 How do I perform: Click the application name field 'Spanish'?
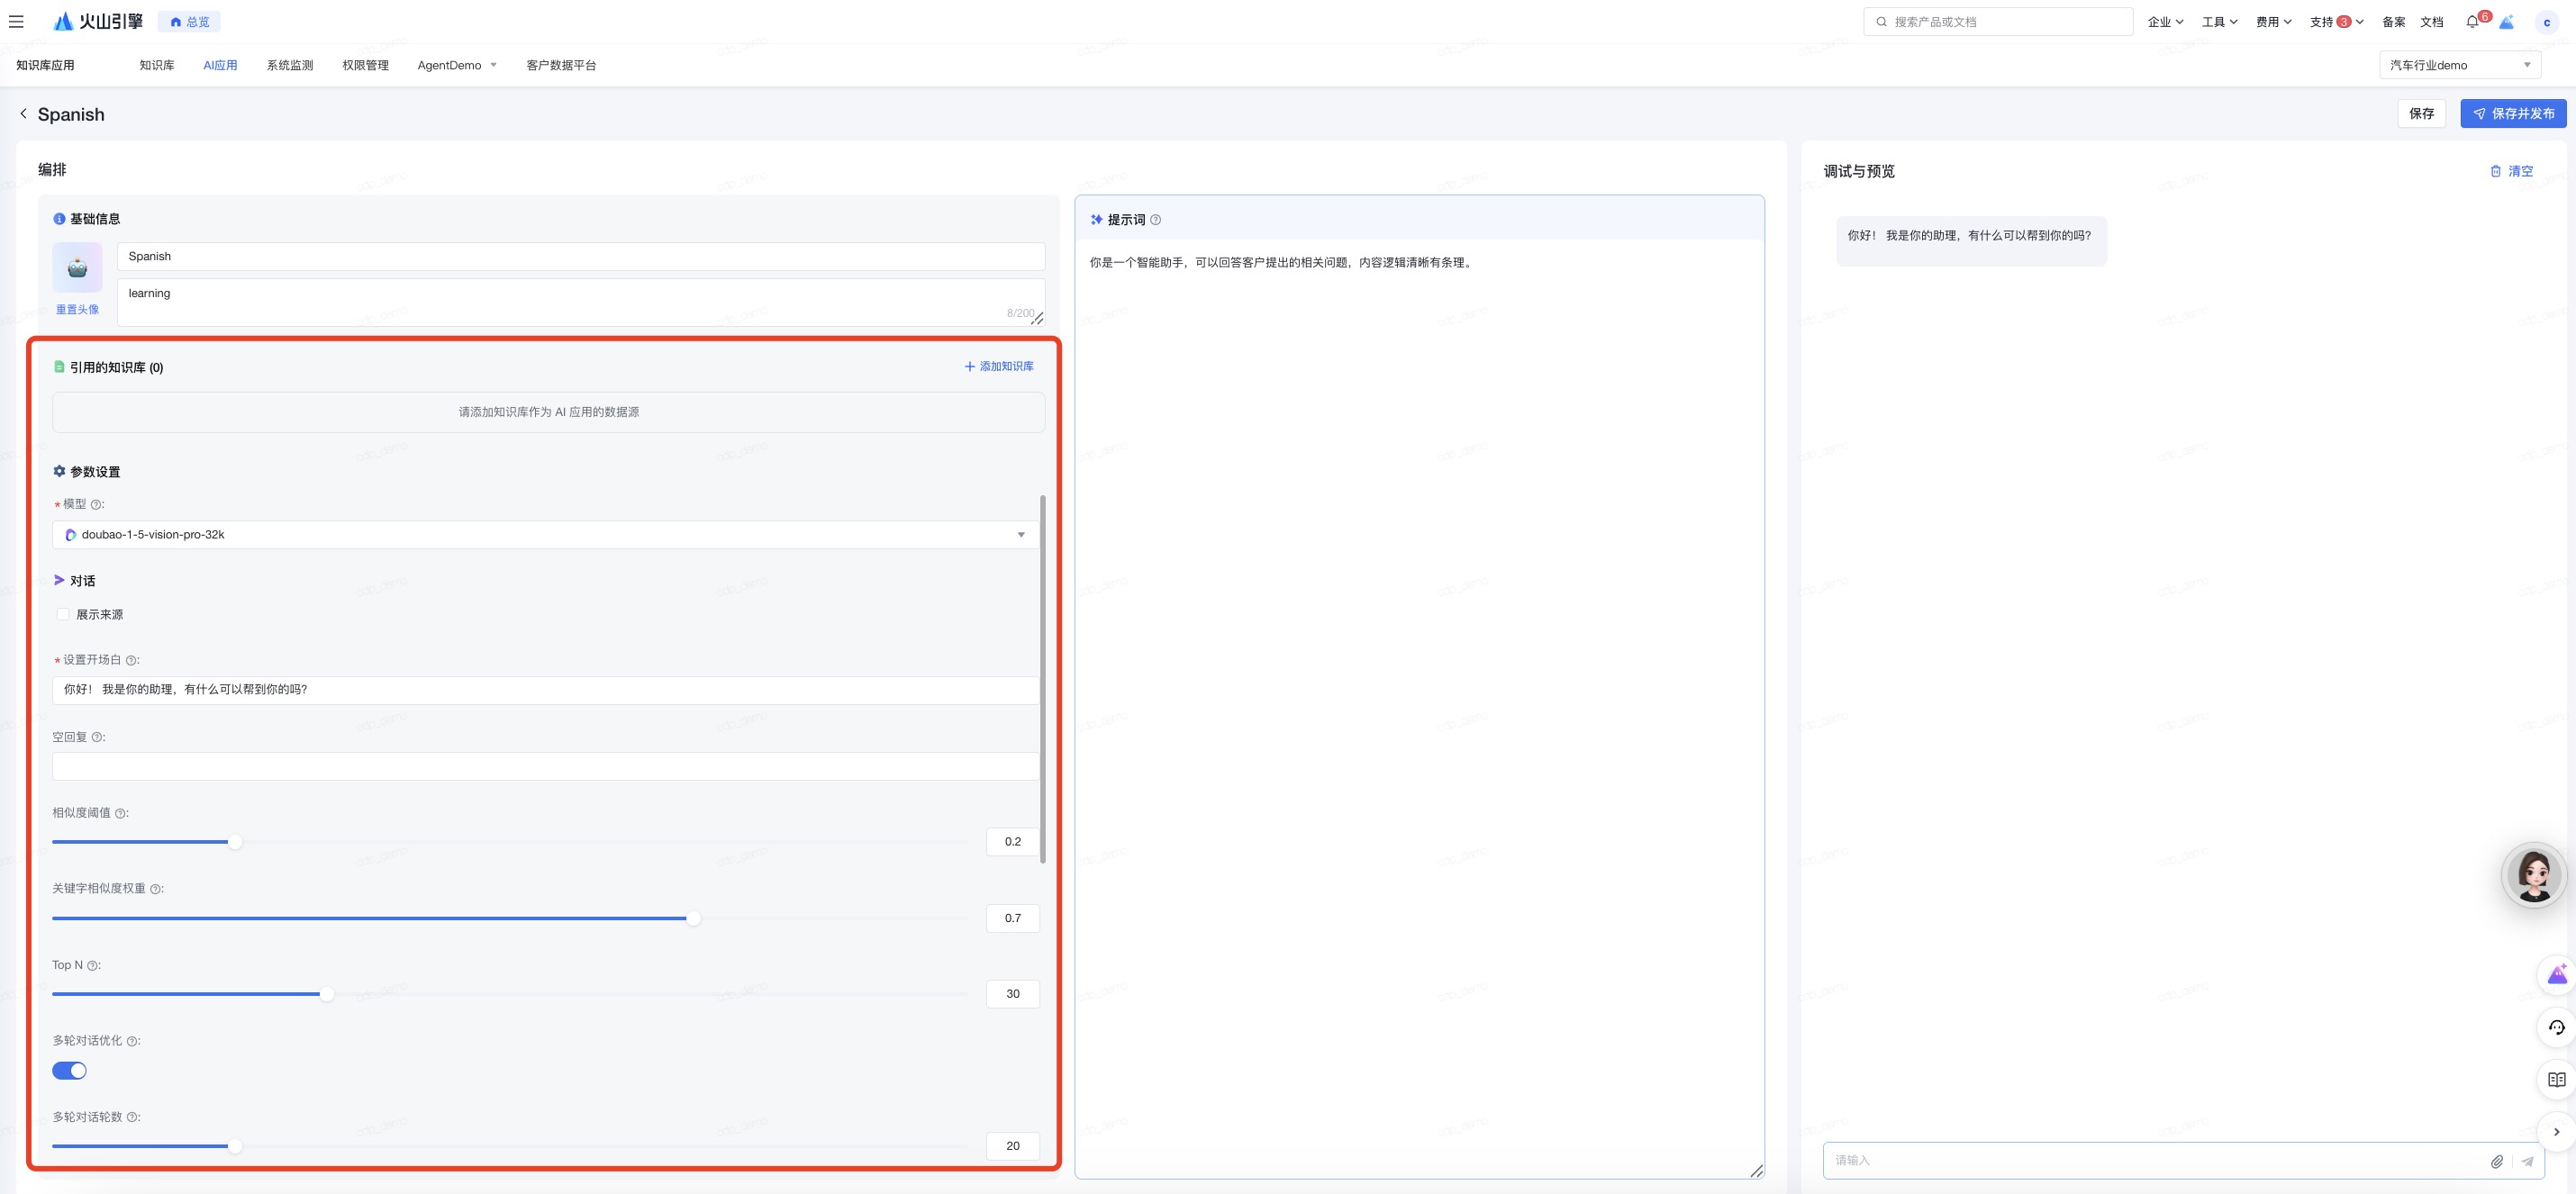[581, 256]
